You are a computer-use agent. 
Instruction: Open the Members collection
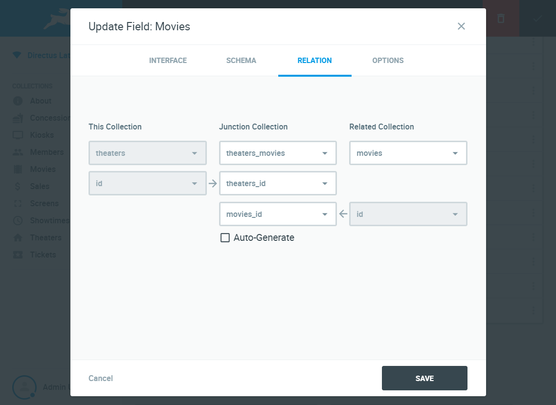click(47, 152)
